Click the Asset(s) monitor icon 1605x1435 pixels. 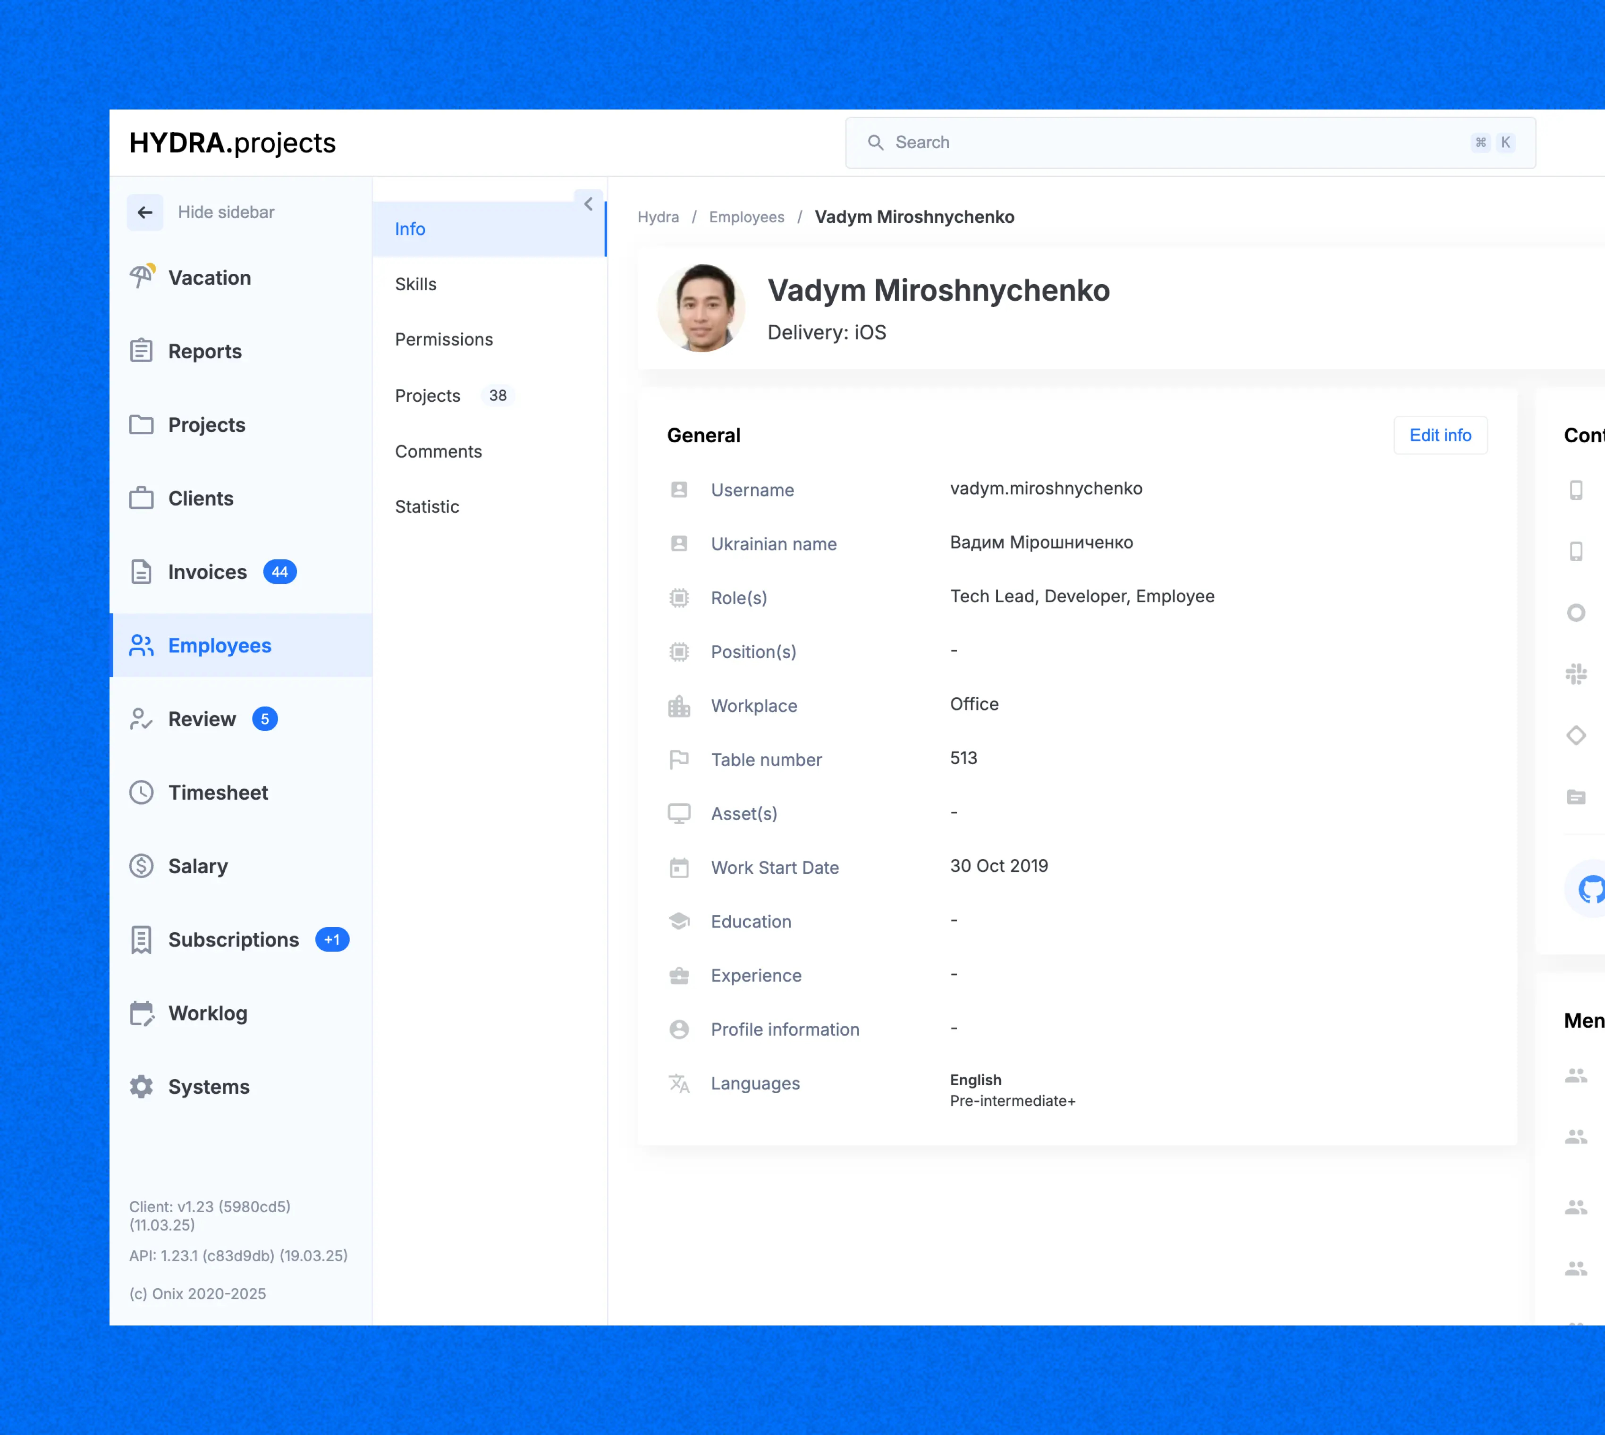point(679,814)
